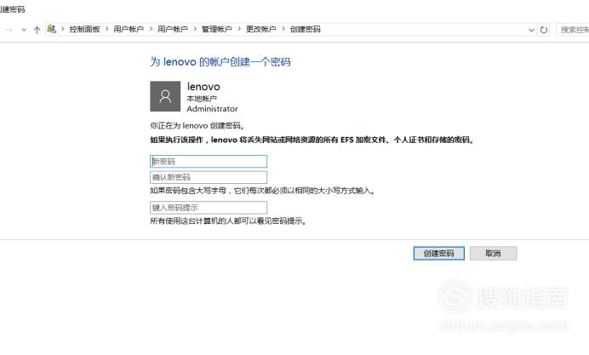Focus the 新密码 input field
This screenshot has height=355, width=589.
pos(209,162)
